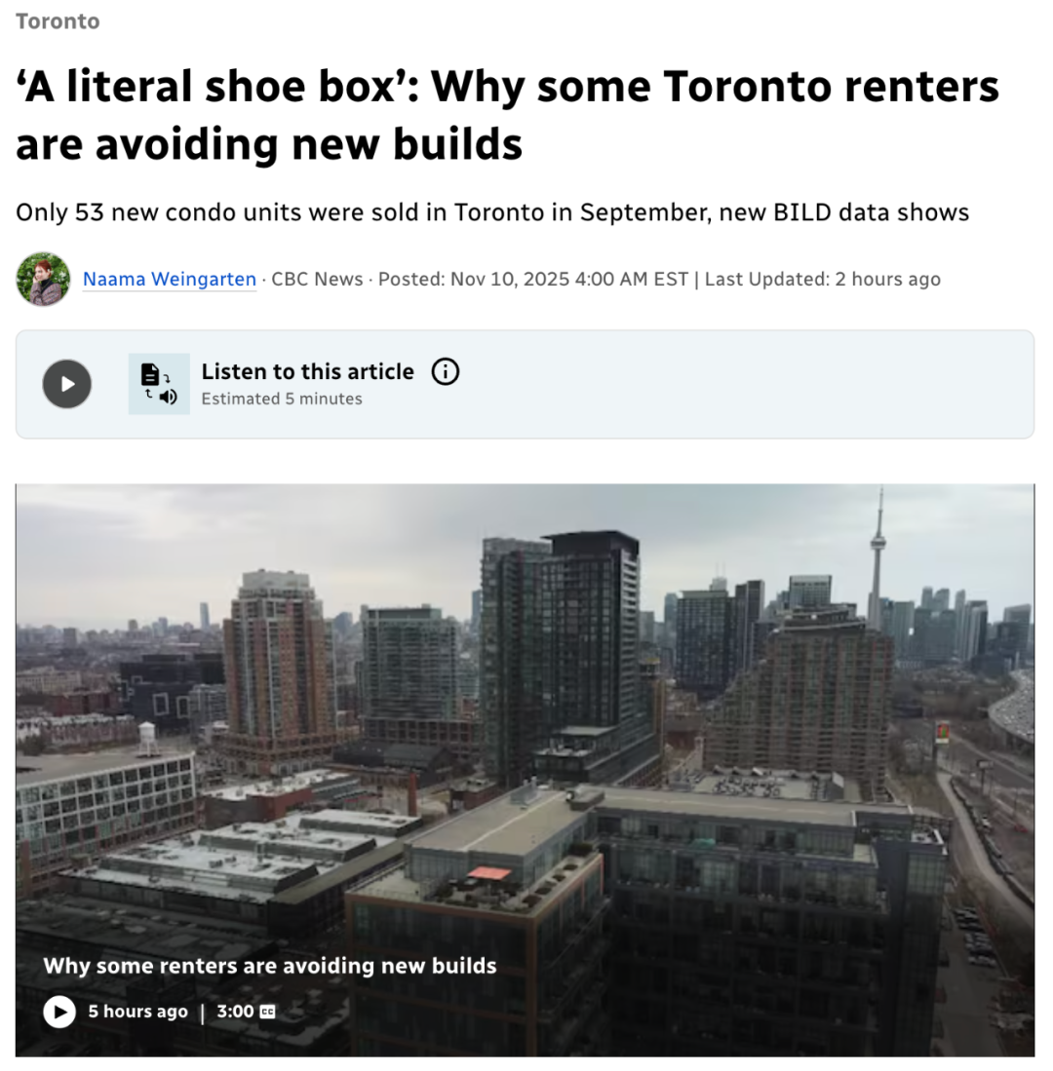
Task: Click the 5 hours ago video timestamp
Action: coord(138,1012)
